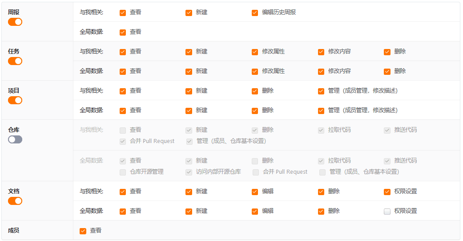Uncheck 项目 全局数据 删除 checkbox
The image size is (463, 241).
coord(255,110)
